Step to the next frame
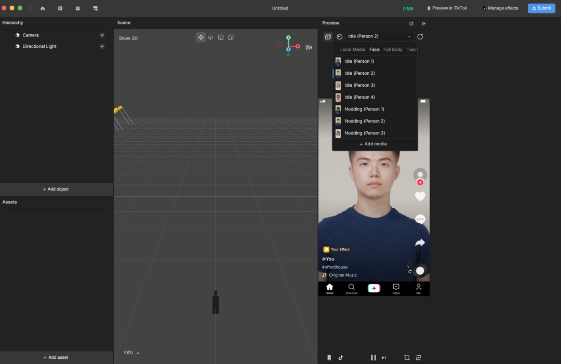The height and width of the screenshot is (364, 561). coord(383,358)
